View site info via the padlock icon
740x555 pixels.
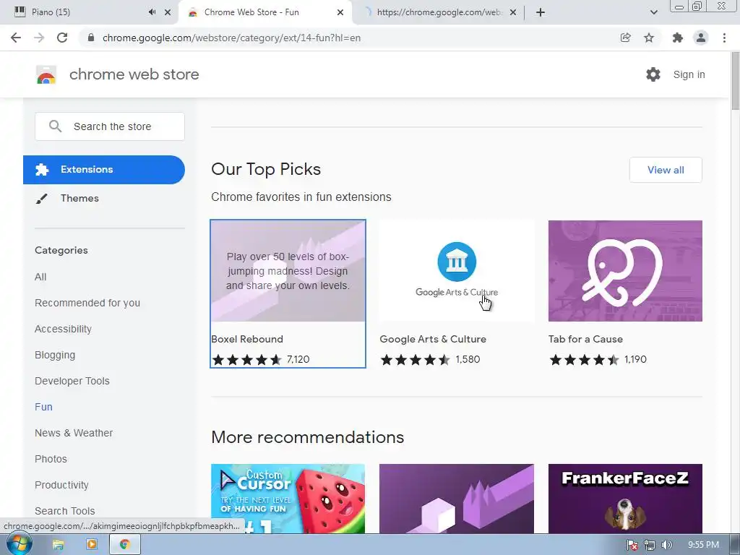click(91, 38)
